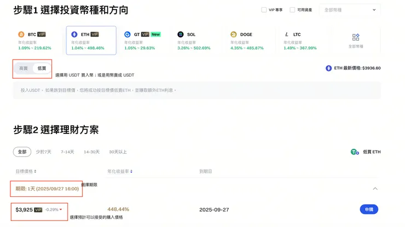Click the VIP badge next to BTC
This screenshot has width=405, height=227.
(42, 34)
